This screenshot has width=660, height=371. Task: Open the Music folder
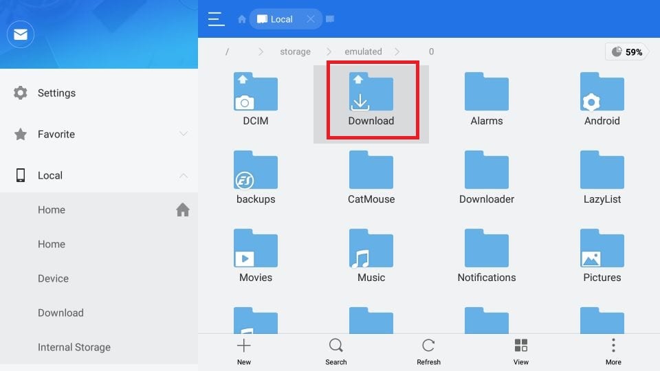click(x=371, y=256)
